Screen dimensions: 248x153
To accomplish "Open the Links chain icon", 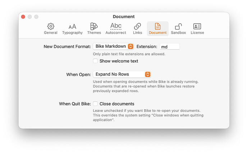I will (x=137, y=26).
